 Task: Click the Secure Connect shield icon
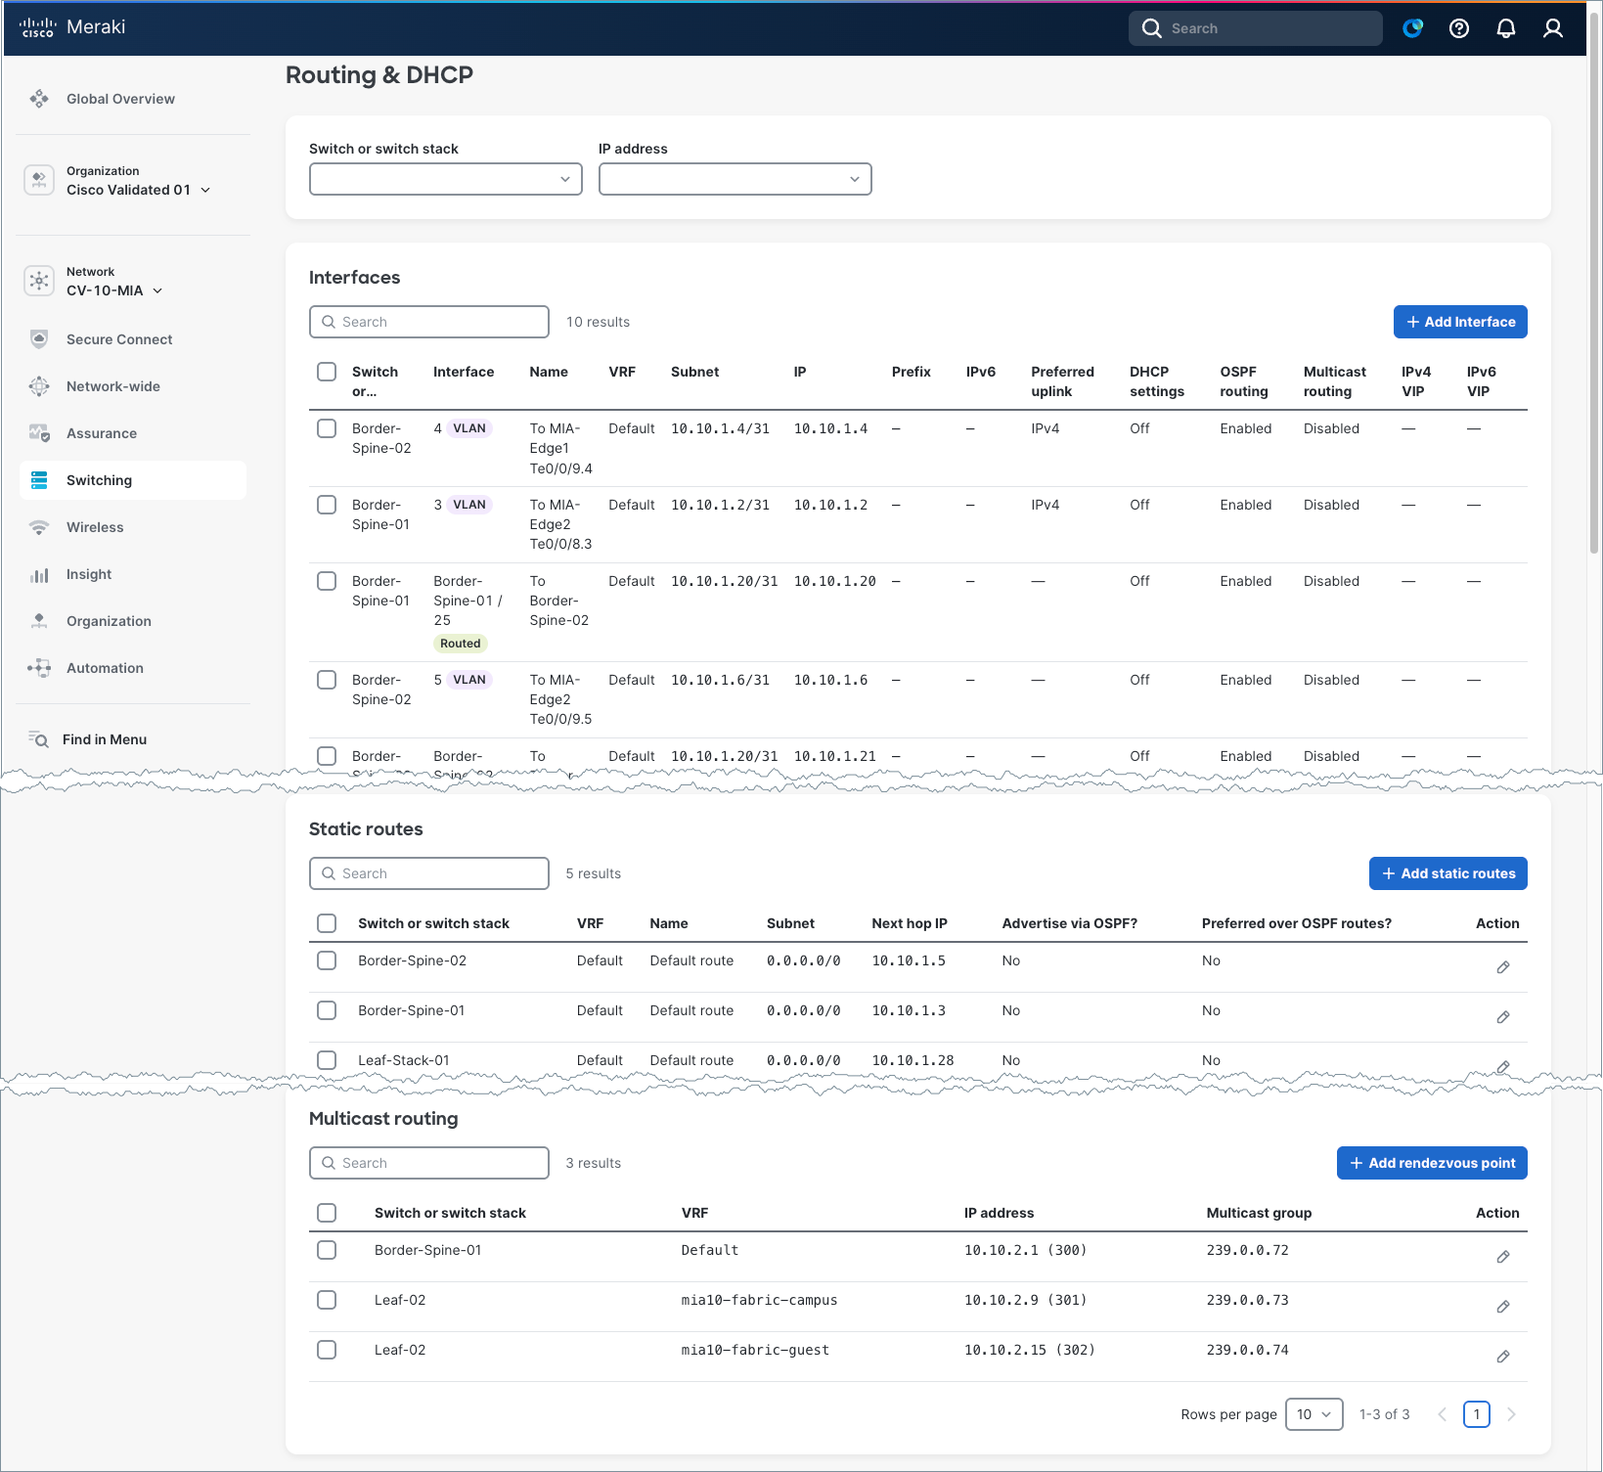[x=39, y=339]
